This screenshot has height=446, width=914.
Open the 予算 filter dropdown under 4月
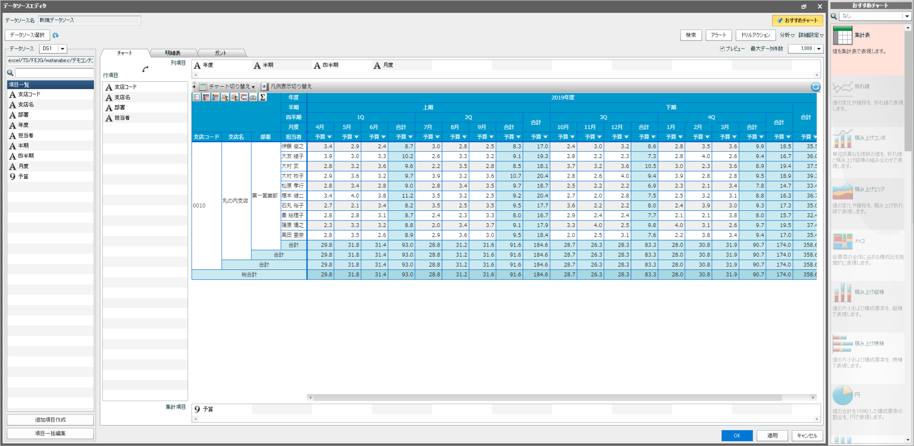tap(328, 137)
